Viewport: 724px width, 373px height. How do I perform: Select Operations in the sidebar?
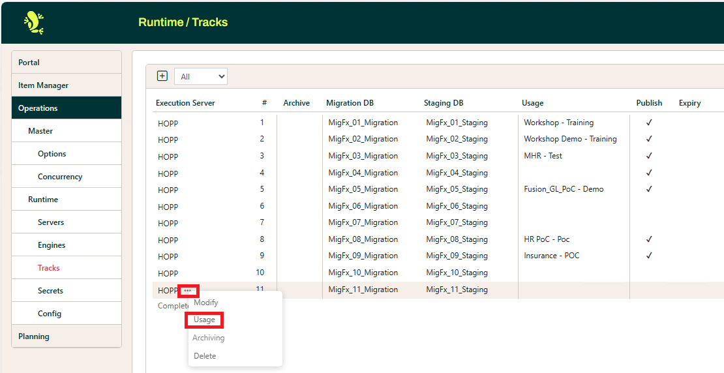coord(67,108)
